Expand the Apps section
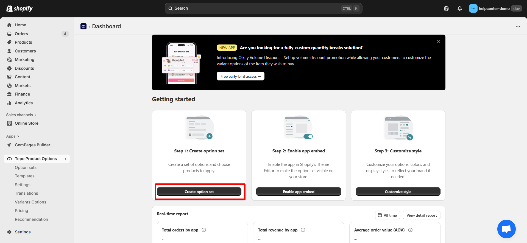 click(13, 136)
